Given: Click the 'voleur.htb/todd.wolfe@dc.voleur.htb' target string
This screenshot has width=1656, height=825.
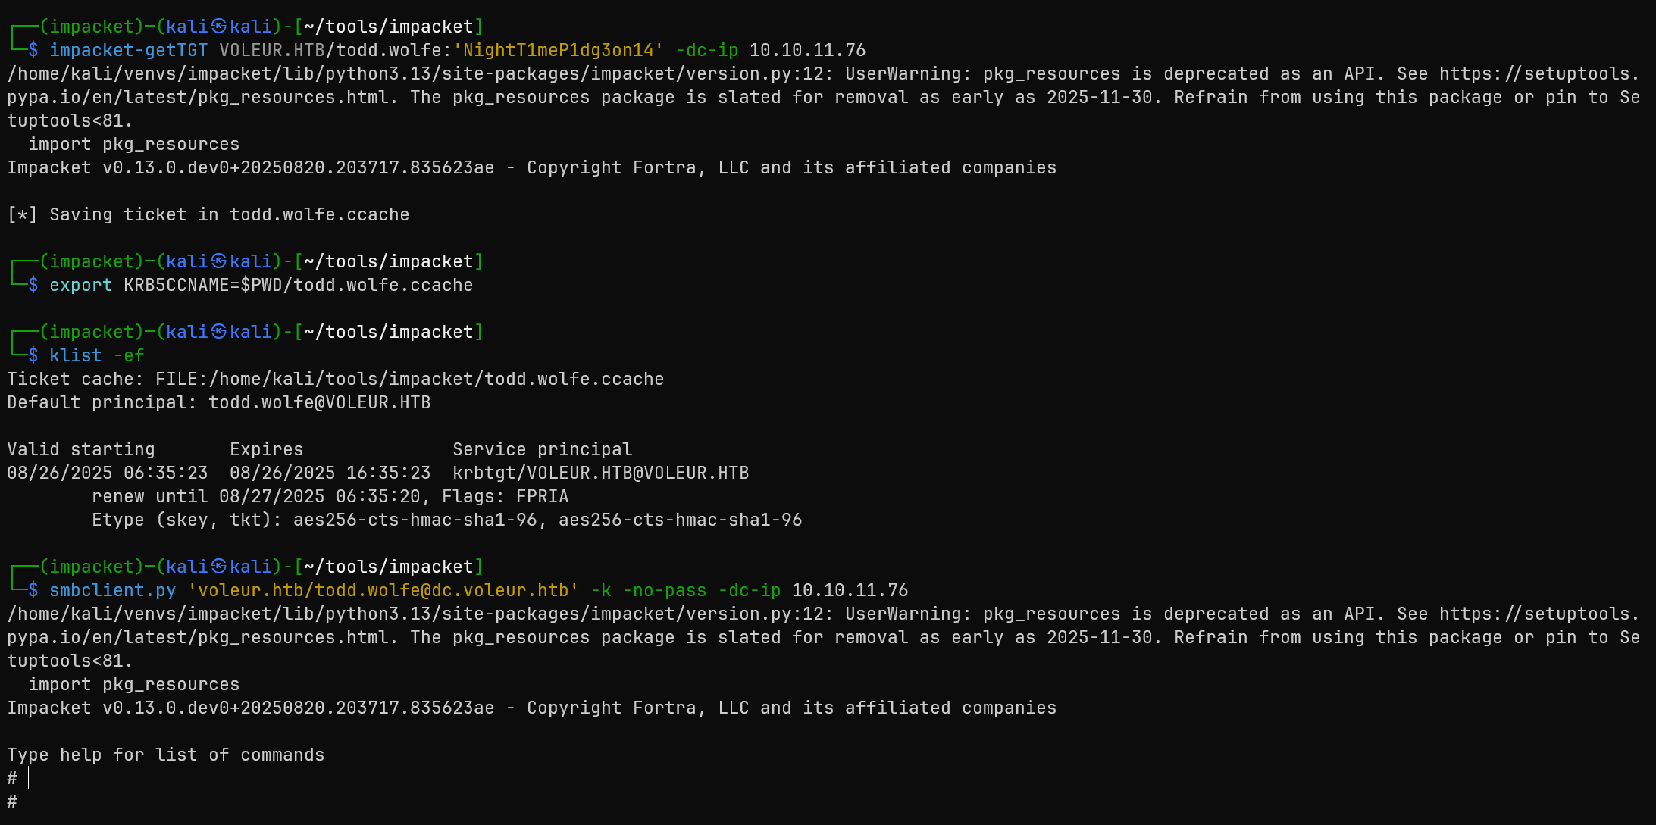Looking at the screenshot, I should click(x=383, y=590).
